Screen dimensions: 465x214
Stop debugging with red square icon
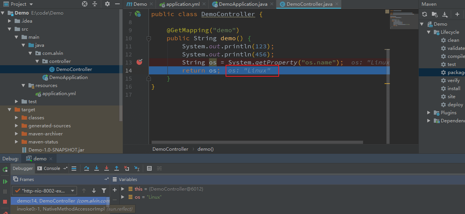click(5, 201)
